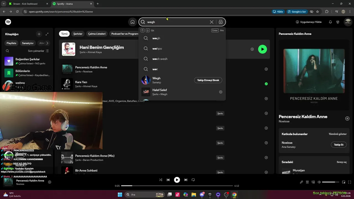The height and width of the screenshot is (199, 354).
Task: Show more library filters with chevron
Action: [x=47, y=43]
